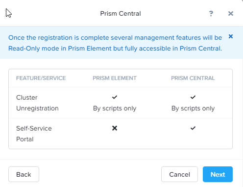
Task: Click the Read-Only mode banner message text
Action: click(115, 43)
